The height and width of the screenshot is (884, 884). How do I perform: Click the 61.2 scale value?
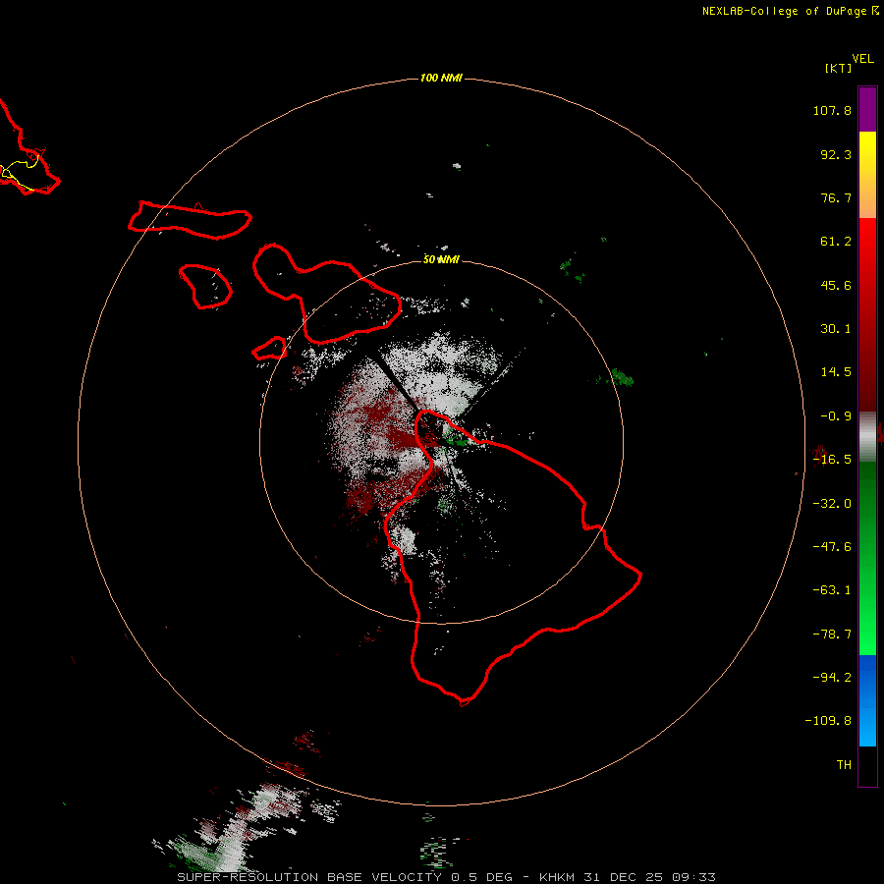tap(836, 242)
